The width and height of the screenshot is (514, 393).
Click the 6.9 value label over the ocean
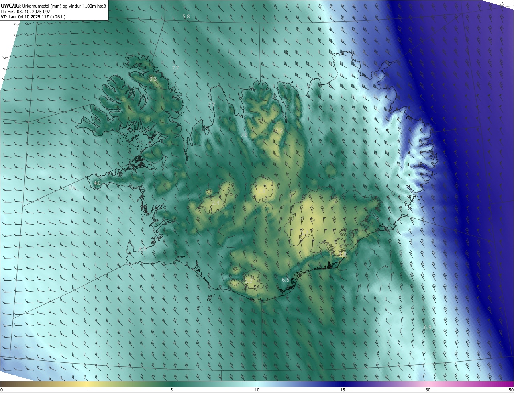428,327
